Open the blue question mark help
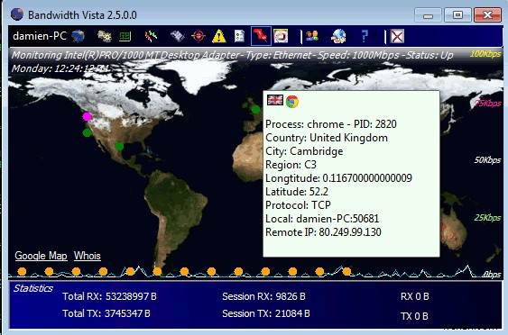 [365, 36]
